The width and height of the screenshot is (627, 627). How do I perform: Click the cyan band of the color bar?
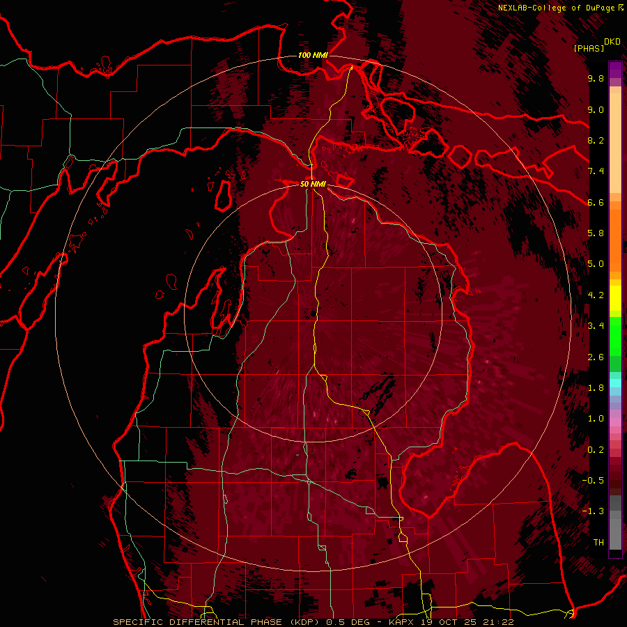615,383
